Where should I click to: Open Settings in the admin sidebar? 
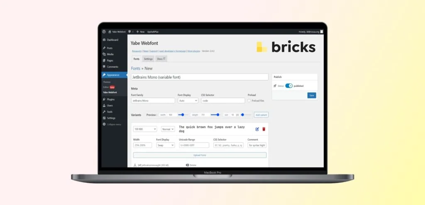click(x=115, y=118)
